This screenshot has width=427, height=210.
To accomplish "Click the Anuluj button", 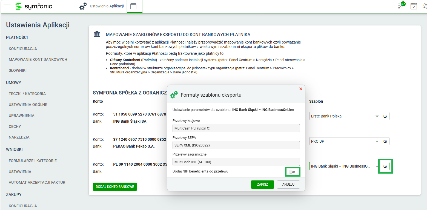I will 288,185.
